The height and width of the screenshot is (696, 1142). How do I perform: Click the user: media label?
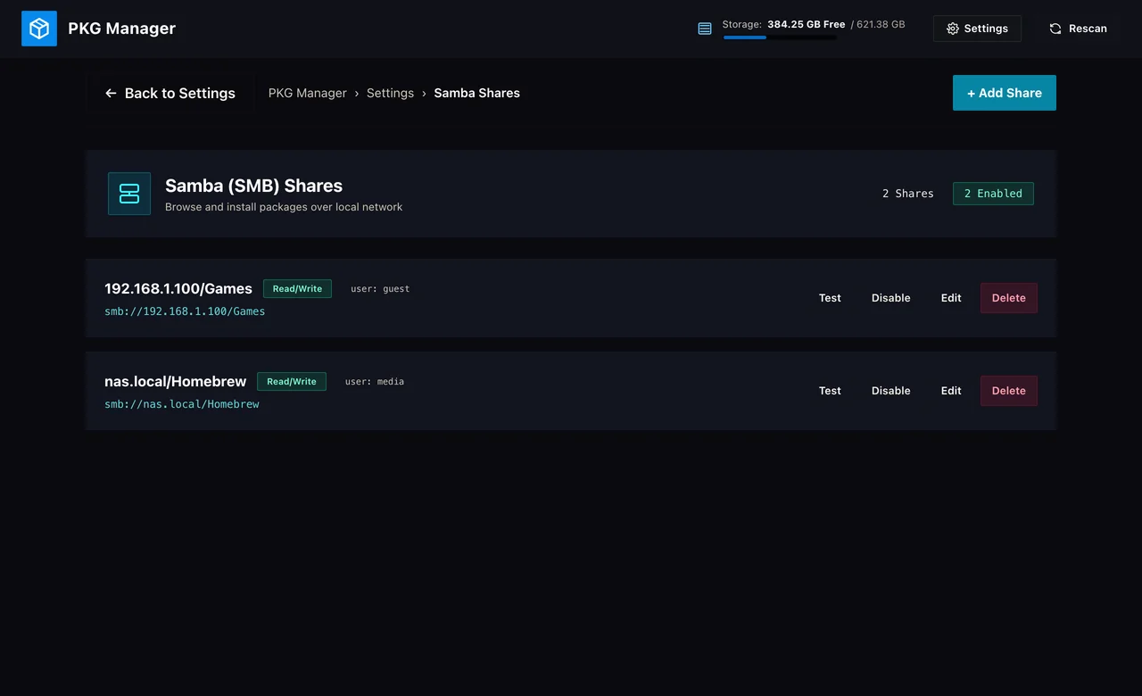pyautogui.click(x=375, y=382)
